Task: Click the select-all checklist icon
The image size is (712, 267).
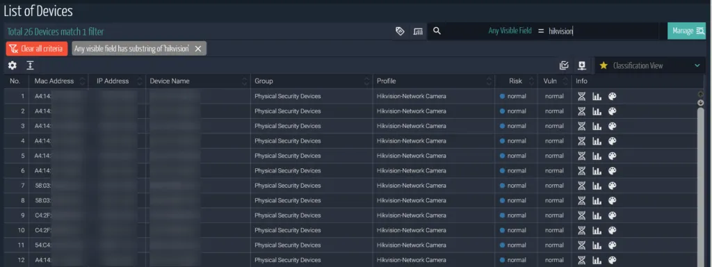Action: click(x=564, y=65)
